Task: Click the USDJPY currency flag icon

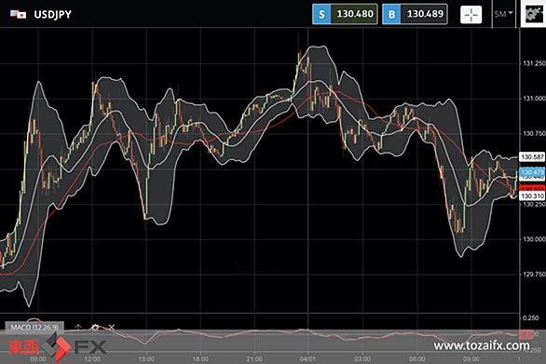Action: 18,14
